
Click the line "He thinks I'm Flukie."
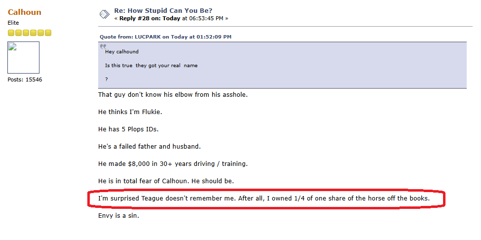pos(130,112)
